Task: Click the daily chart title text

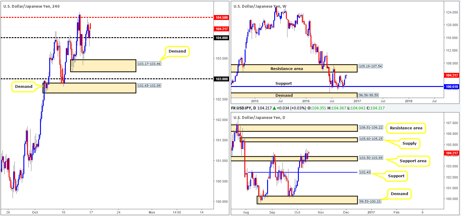Action: click(259, 117)
